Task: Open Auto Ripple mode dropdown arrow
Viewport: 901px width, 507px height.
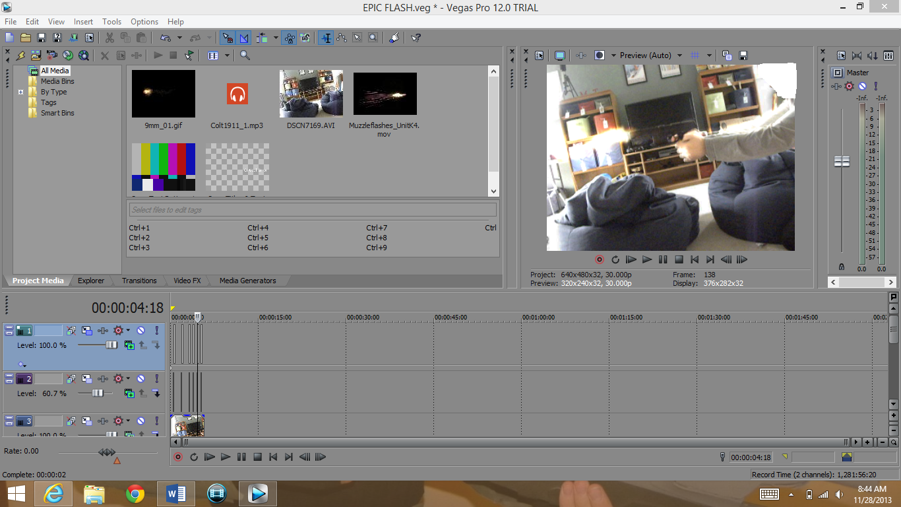Action: point(276,38)
